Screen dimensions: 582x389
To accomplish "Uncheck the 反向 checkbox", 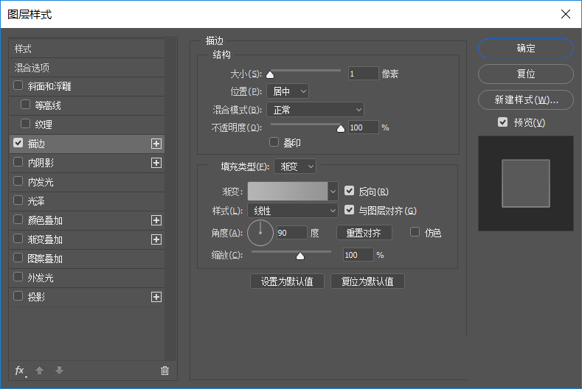I will 349,191.
